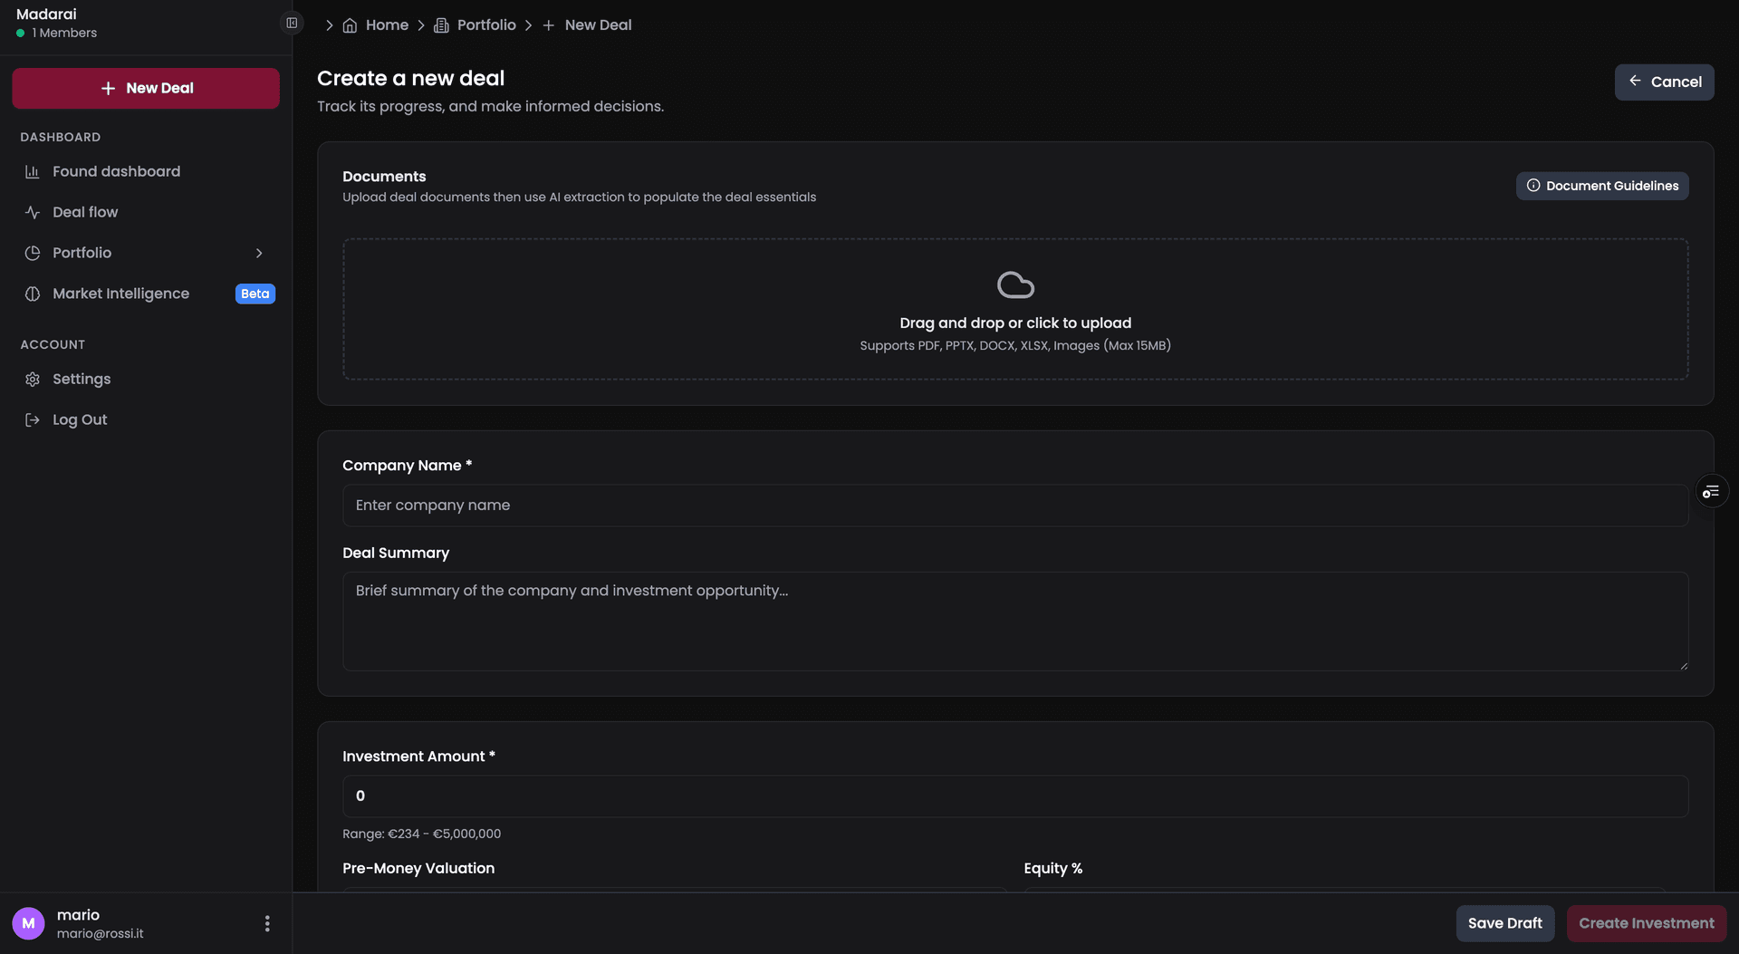Click the Market Intelligence compass icon
This screenshot has width=1739, height=954.
point(33,294)
